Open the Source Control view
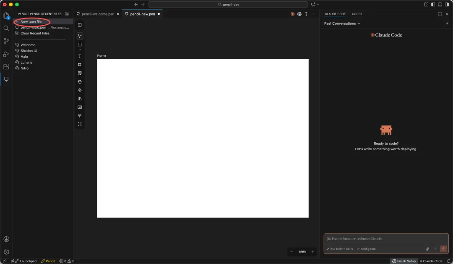This screenshot has height=264, width=453. click(x=6, y=41)
